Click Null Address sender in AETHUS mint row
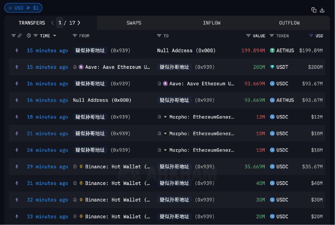 (102, 100)
